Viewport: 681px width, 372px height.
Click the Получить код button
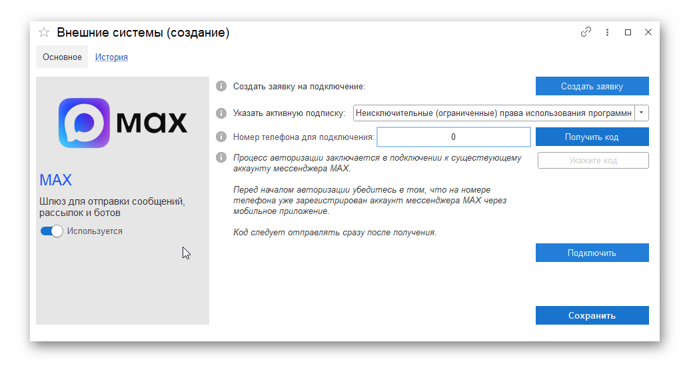tap(592, 137)
